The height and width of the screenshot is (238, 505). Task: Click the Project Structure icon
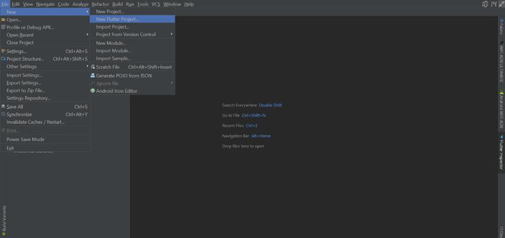pos(3,59)
